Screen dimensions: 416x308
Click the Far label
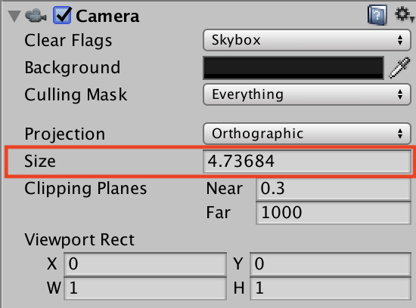pos(219,213)
